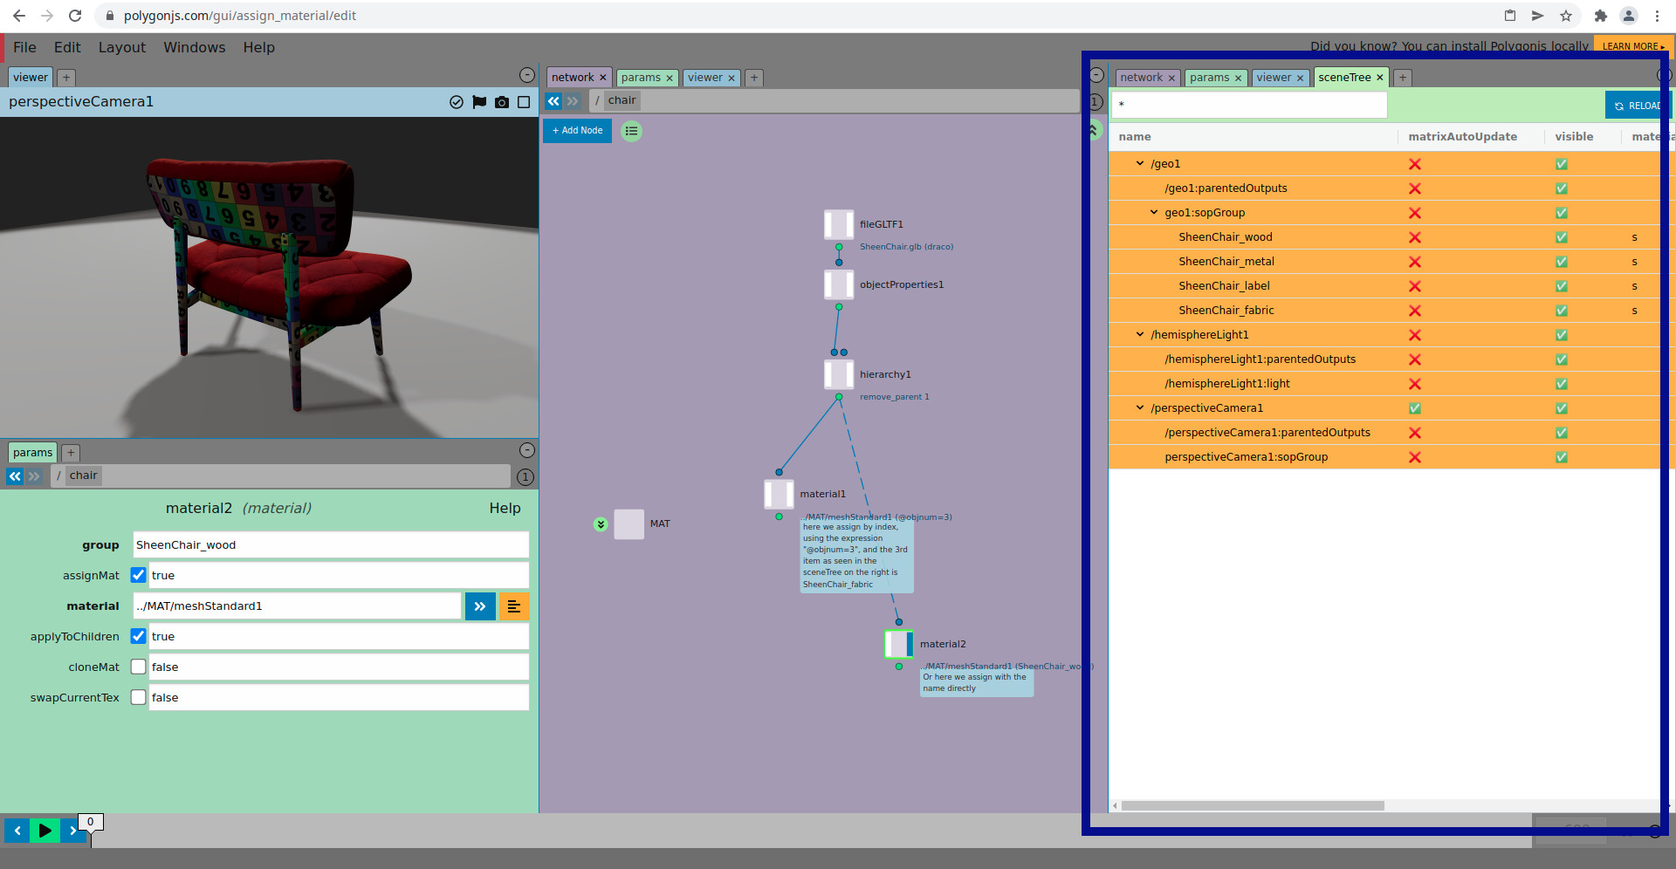This screenshot has height=869, width=1676.
Task: Go back in network panel path with double-left arrow
Action: pyautogui.click(x=553, y=101)
